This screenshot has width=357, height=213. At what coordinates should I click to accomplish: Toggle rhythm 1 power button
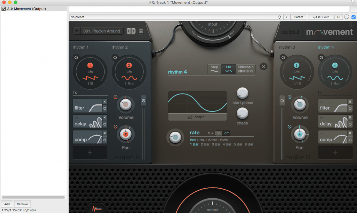[x=76, y=57]
